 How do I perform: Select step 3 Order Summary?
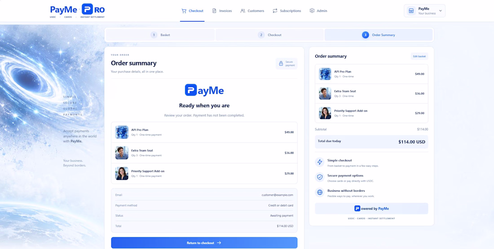pyautogui.click(x=379, y=35)
